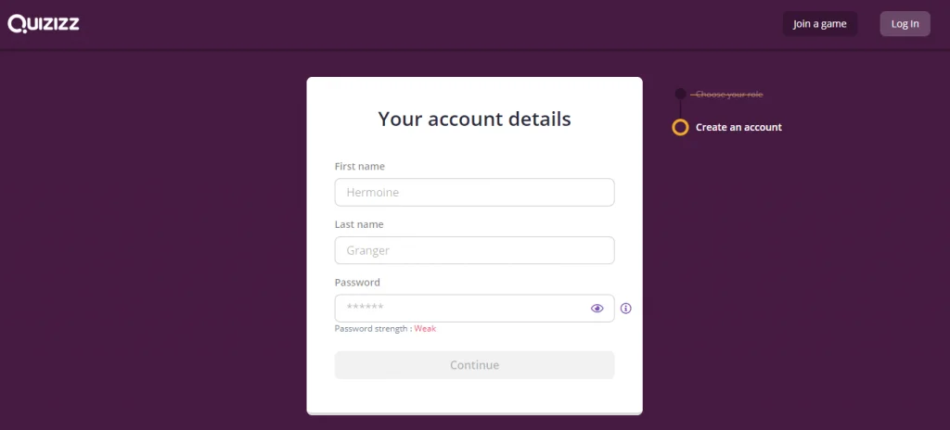Click the orange Create an account step circle

tap(680, 127)
